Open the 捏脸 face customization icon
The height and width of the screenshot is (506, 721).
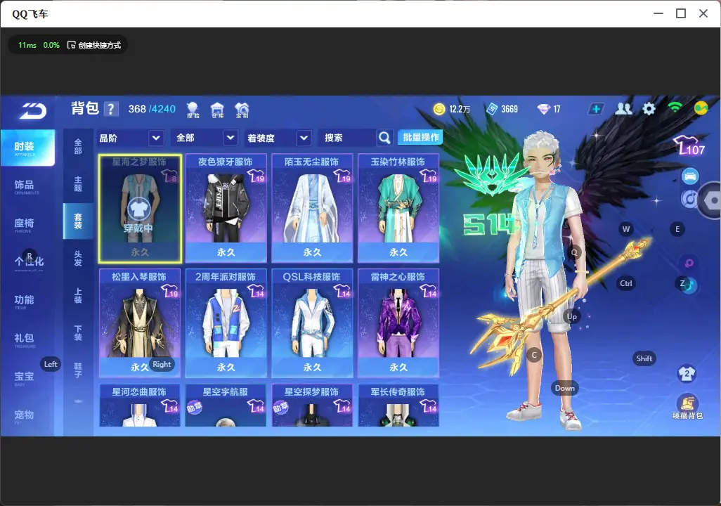click(x=193, y=110)
